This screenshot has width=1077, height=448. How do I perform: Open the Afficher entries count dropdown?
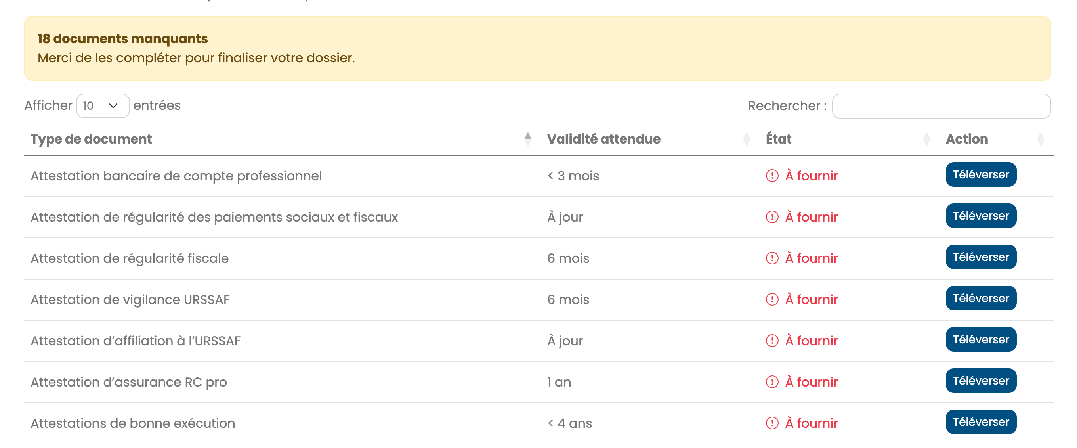click(103, 106)
